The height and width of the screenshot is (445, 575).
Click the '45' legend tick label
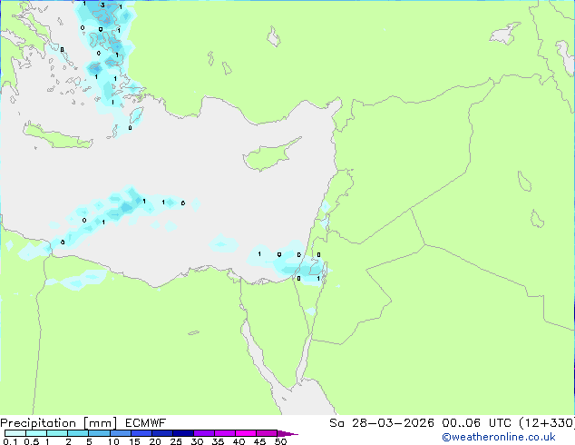[x=259, y=441]
